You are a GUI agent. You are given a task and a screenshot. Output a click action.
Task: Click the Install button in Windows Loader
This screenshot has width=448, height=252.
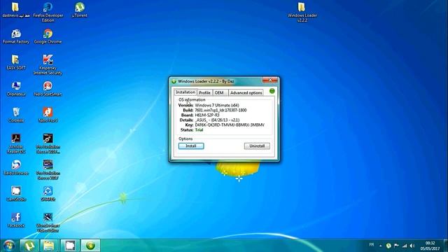191,146
